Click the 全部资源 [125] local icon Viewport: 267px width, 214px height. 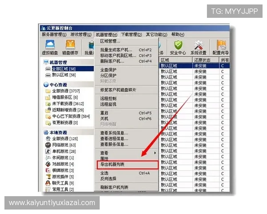pos(48,139)
